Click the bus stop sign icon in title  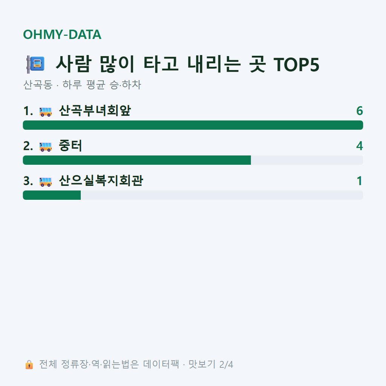pos(35,64)
